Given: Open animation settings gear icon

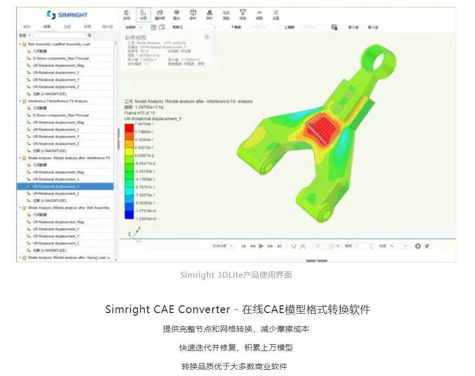Looking at the screenshot, I should pos(418,246).
